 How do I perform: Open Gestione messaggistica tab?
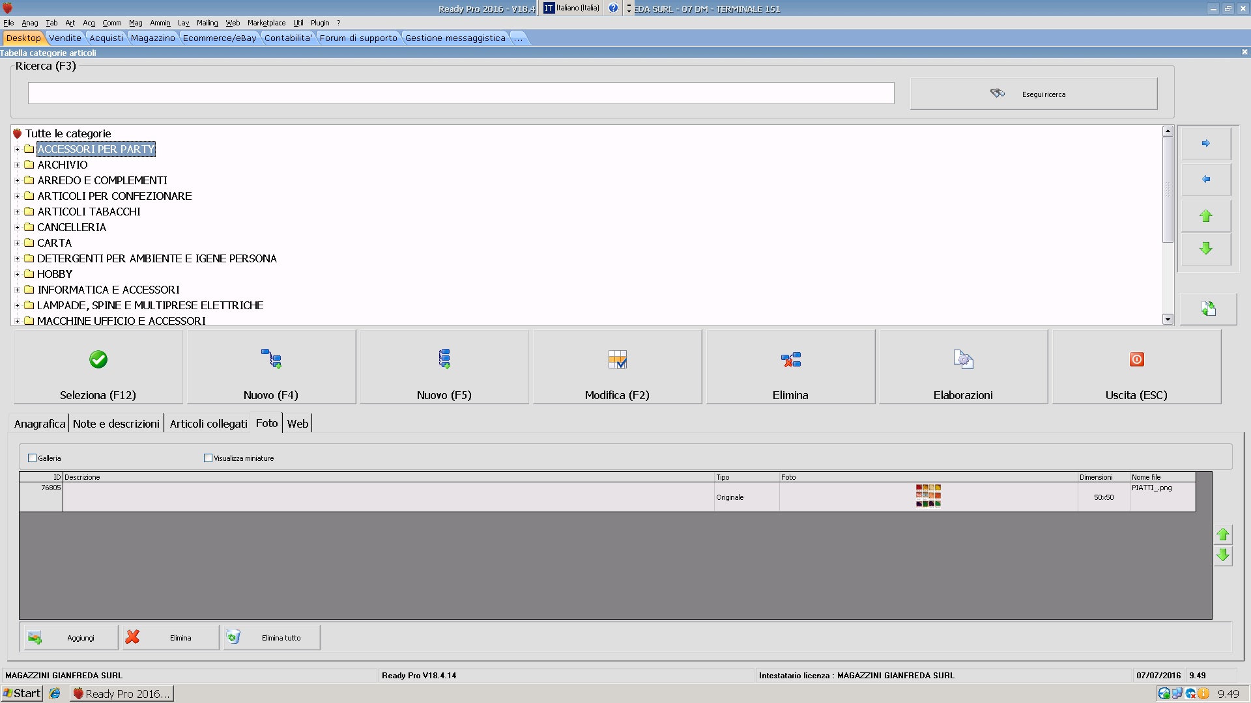click(x=455, y=38)
